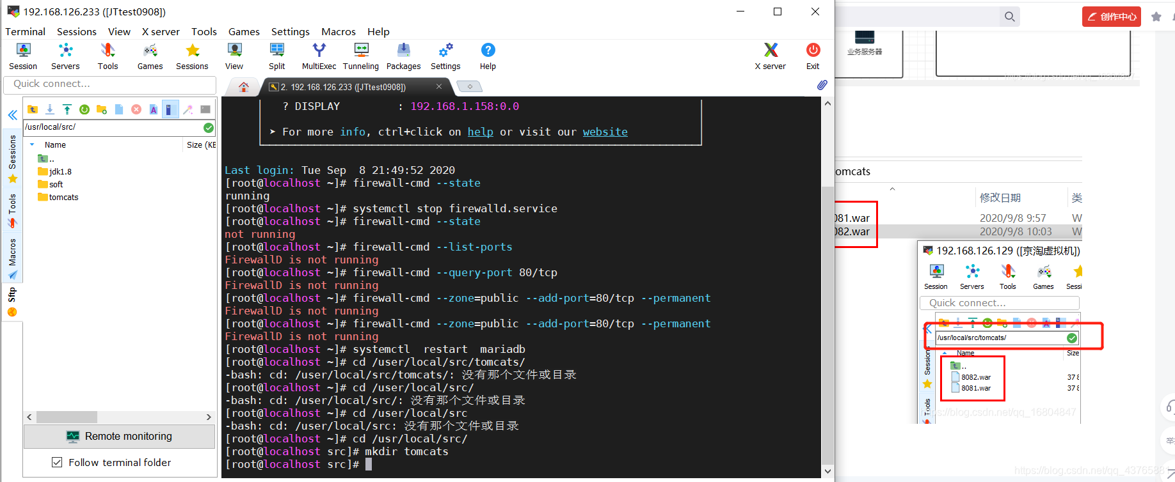Upload files via SFTP toolbar arrow
Image resolution: width=1175 pixels, height=482 pixels.
point(67,109)
